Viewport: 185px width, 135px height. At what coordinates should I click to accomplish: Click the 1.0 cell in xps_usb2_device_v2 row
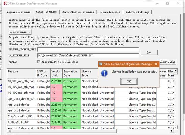tap(56, 99)
